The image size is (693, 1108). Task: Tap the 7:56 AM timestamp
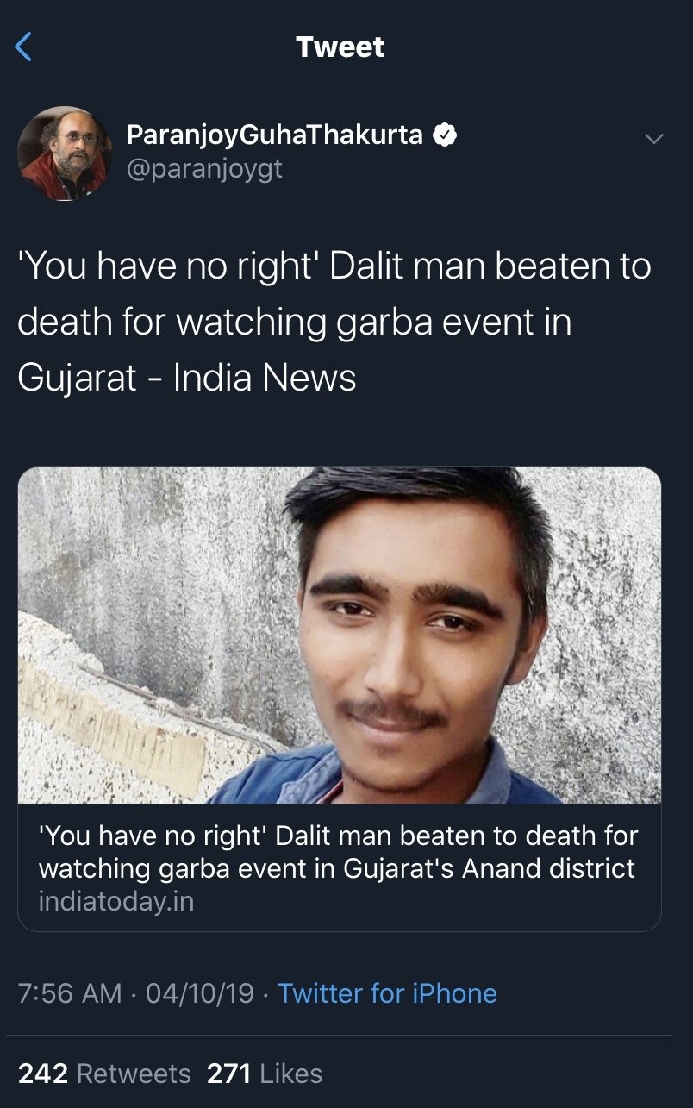(x=70, y=993)
